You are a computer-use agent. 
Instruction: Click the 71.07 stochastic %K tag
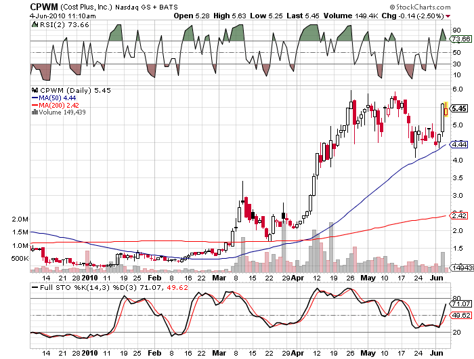460,303
